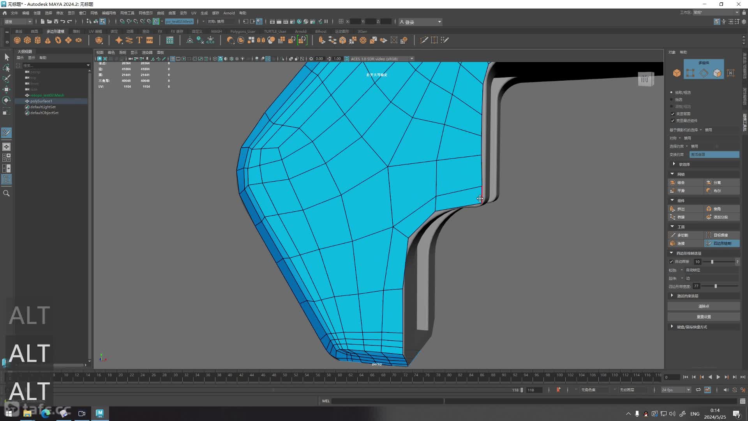Click the Save scene icon in status line
This screenshot has width=748, height=421.
pos(56,21)
